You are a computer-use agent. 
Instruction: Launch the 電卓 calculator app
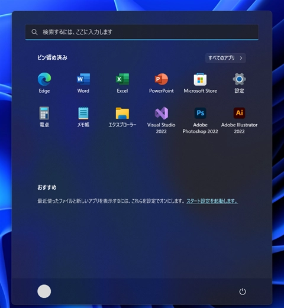pos(44,116)
